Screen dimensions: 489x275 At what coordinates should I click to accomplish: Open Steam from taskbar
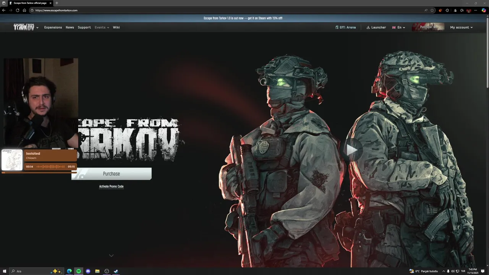coord(116,271)
